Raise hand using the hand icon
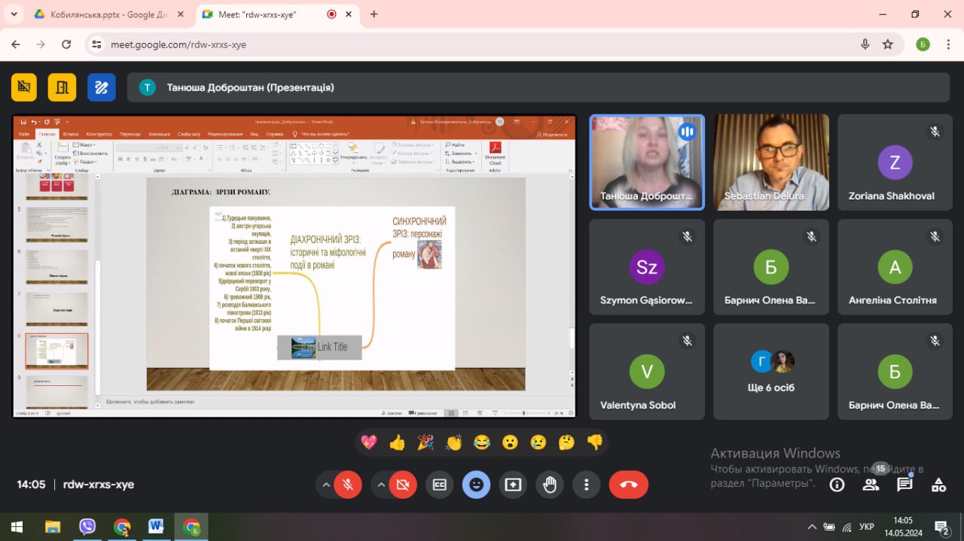The height and width of the screenshot is (541, 964). [550, 485]
